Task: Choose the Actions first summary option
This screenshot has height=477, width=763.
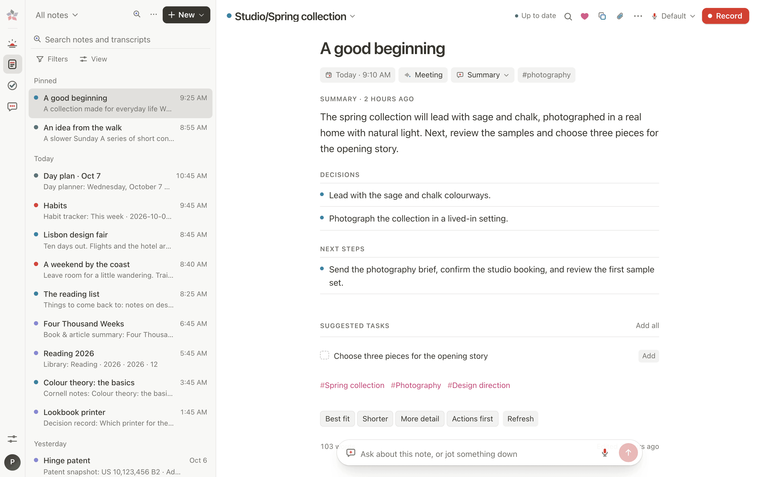Action: click(x=472, y=419)
